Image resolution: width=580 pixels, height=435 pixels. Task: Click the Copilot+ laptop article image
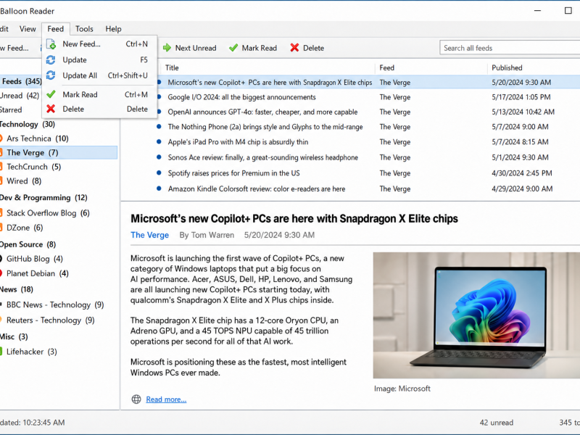click(x=476, y=315)
